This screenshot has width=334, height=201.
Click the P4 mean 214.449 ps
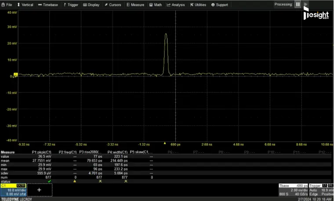click(x=119, y=161)
